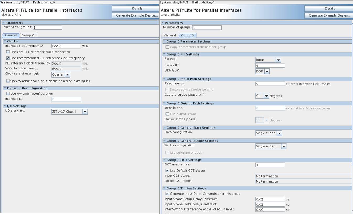This screenshot has height=214, width=353.
Task: Click the Write latency field
Action: point(270,108)
